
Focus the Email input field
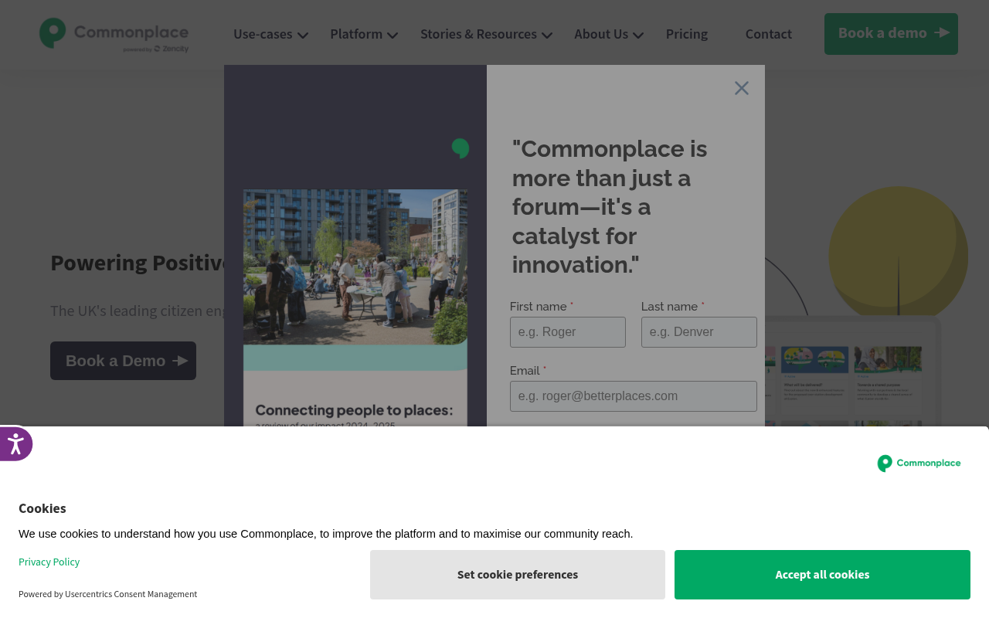(634, 396)
